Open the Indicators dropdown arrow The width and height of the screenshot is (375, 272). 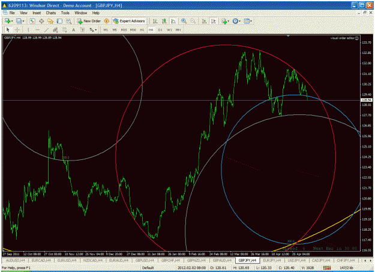[229, 21]
